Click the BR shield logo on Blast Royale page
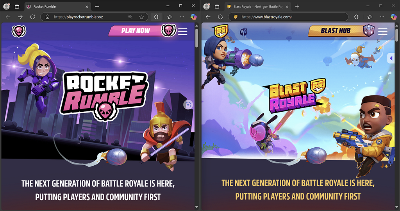Image resolution: width=400 pixels, height=211 pixels. tap(221, 31)
